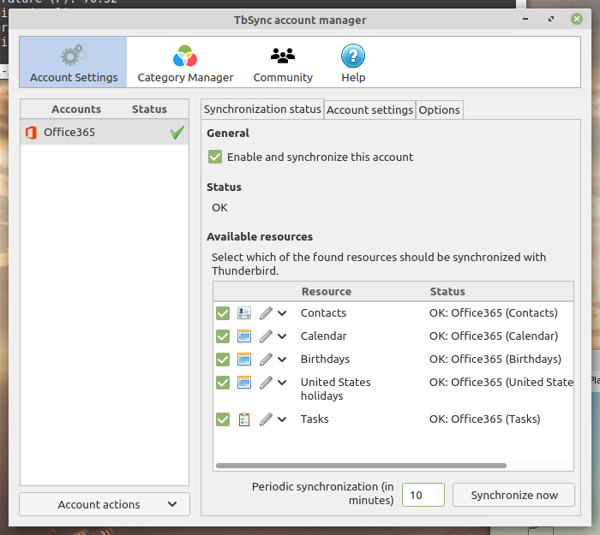
Task: Click the Contacts address book icon
Action: [x=244, y=313]
